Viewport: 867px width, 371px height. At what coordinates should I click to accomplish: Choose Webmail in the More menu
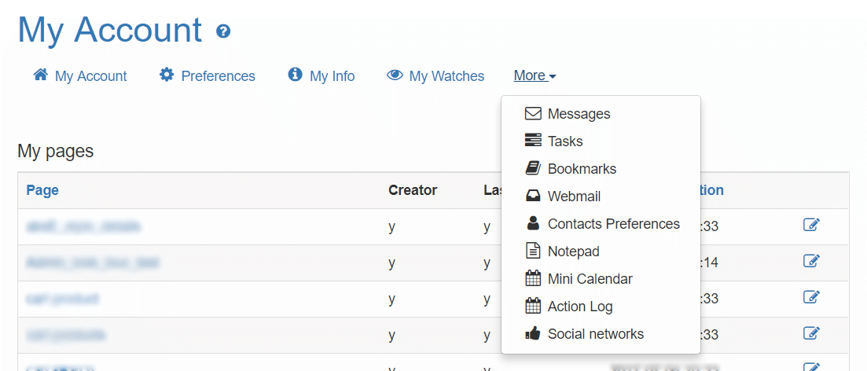(574, 197)
